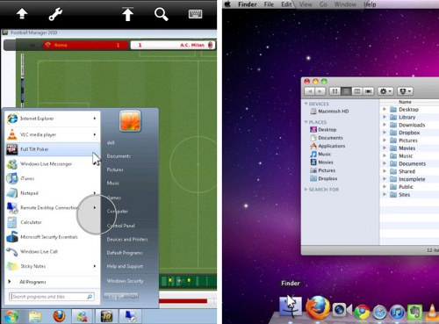
Task: Open Google Chrome from Mac dock
Action: (363, 312)
